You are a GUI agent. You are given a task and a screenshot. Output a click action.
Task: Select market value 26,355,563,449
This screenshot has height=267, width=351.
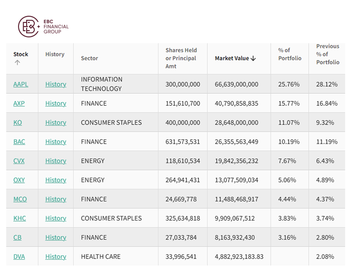[236, 142]
